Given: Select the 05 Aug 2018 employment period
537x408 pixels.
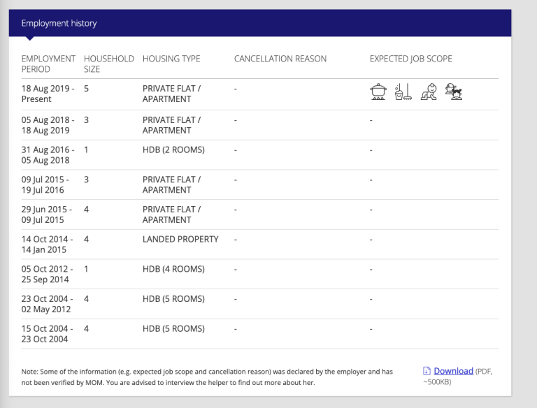Looking at the screenshot, I should point(48,125).
